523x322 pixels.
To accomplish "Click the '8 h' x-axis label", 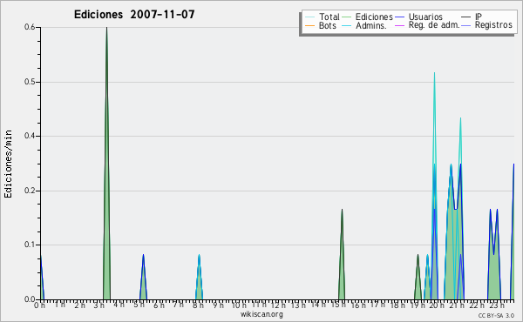I will tap(198, 305).
